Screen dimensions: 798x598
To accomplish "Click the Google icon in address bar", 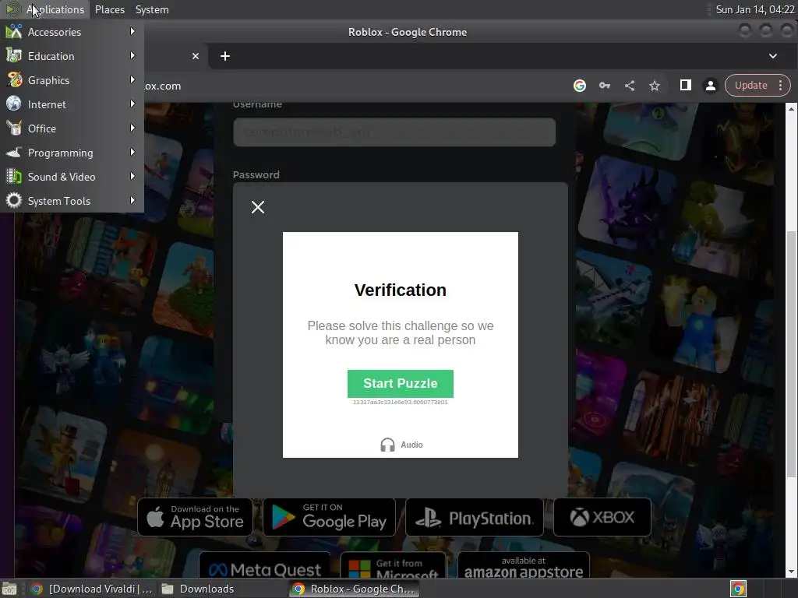I will [580, 86].
